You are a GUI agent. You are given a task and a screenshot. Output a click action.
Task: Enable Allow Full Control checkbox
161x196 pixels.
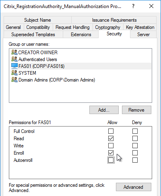point(111,131)
